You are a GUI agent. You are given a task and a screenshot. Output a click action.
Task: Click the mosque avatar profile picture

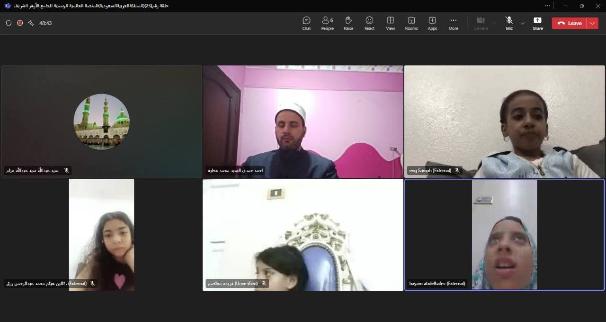pyautogui.click(x=101, y=122)
